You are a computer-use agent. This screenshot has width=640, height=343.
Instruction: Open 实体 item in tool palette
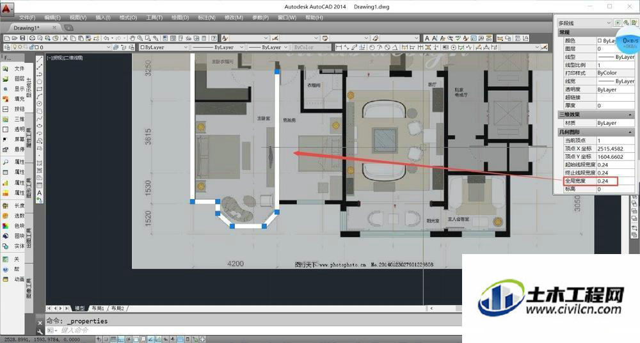[13, 246]
